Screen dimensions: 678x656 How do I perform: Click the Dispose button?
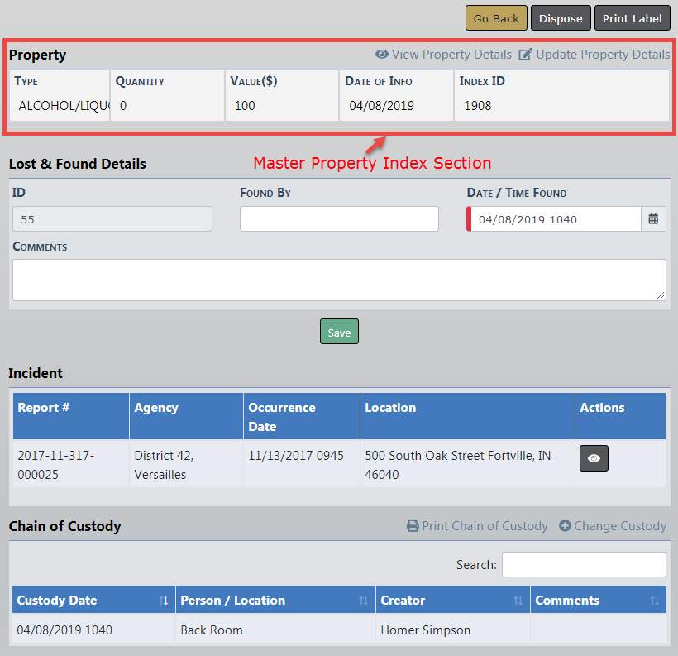pos(561,18)
